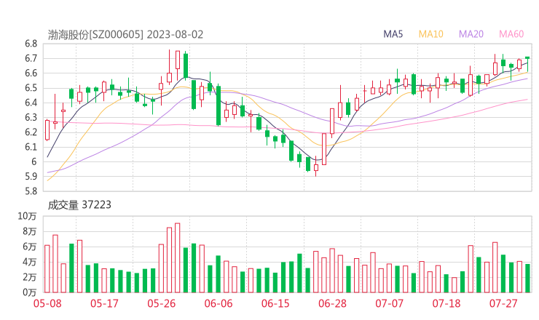Click the lowest red candlestick below 5.9

point(316,167)
